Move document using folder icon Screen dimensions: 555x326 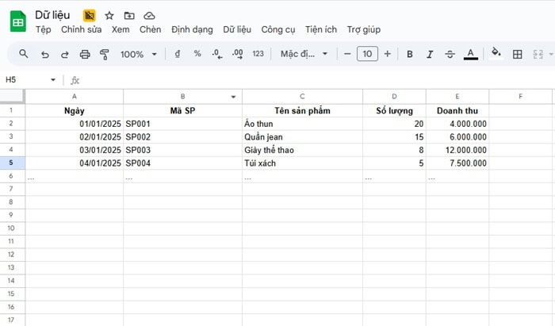129,15
